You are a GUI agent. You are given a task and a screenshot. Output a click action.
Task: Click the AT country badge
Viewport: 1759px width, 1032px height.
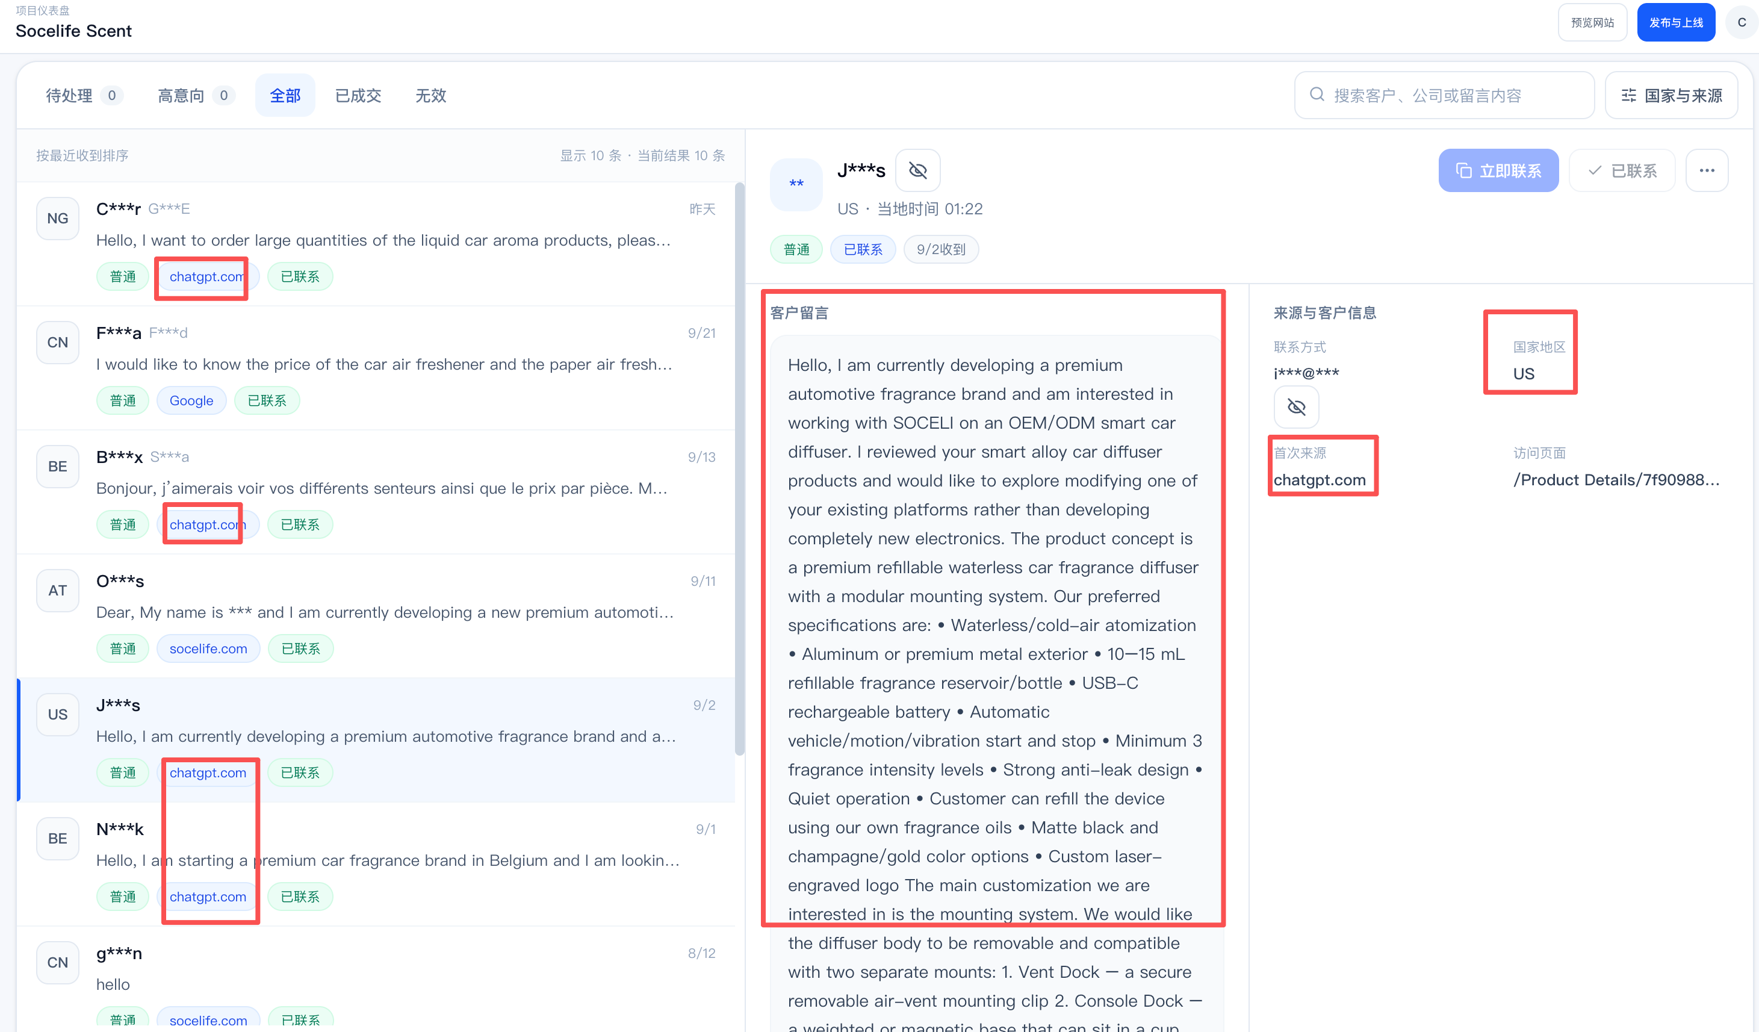point(58,591)
